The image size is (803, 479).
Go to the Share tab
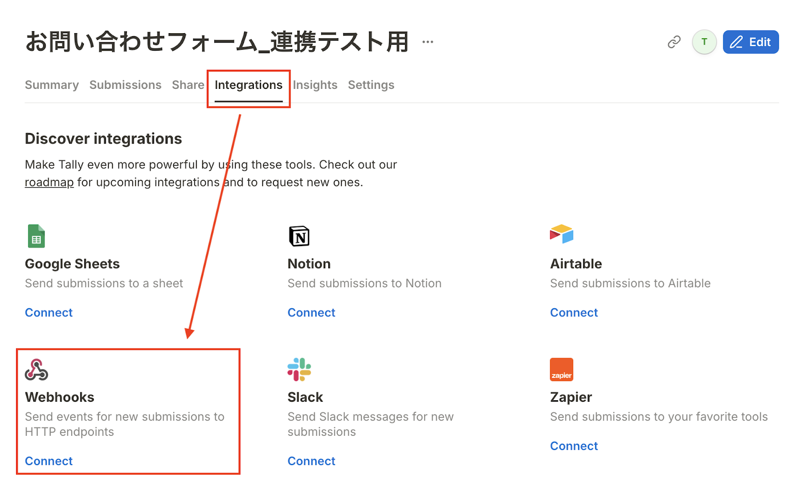pos(188,85)
